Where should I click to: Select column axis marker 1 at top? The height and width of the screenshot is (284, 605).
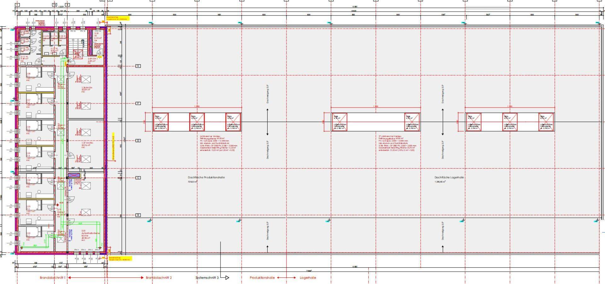click(x=17, y=5)
